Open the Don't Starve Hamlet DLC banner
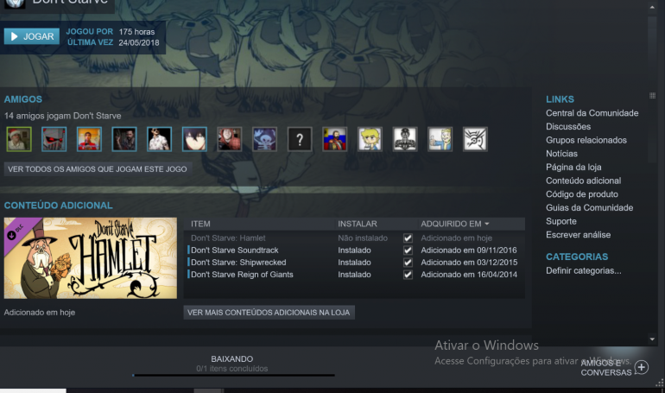Viewport: 665px width, 393px height. click(91, 258)
